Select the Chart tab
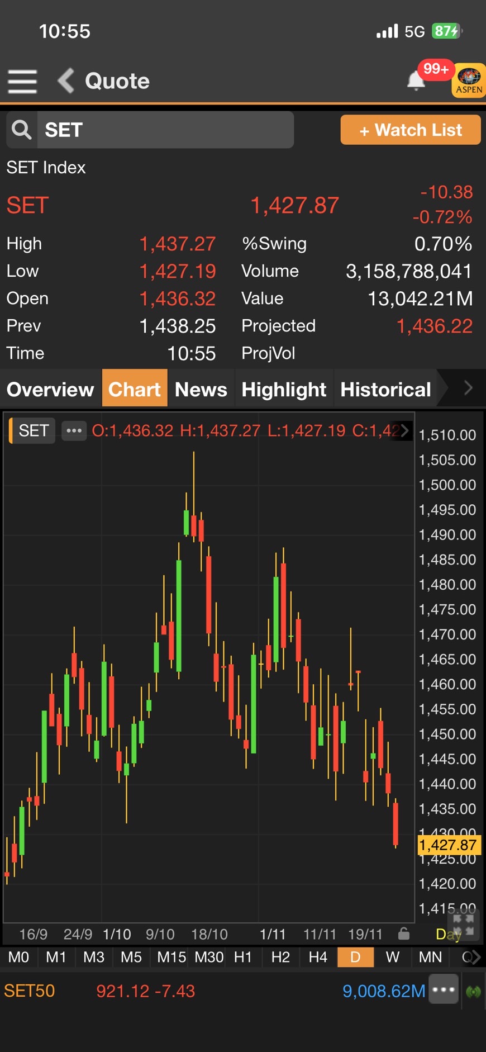486x1052 pixels. pos(135,389)
